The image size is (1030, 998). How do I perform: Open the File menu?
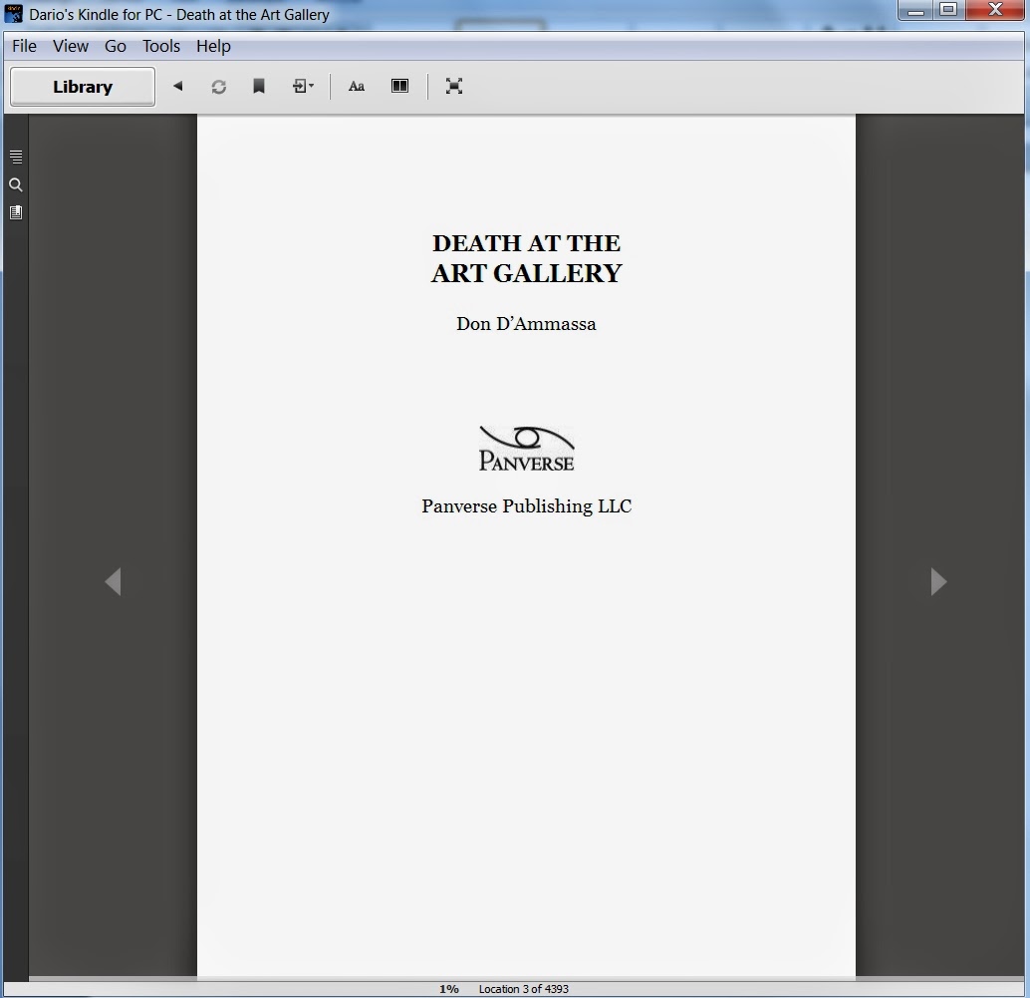[x=24, y=46]
